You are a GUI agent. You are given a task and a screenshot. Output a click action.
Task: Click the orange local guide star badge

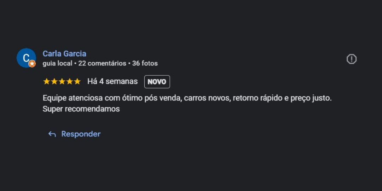tap(32, 64)
